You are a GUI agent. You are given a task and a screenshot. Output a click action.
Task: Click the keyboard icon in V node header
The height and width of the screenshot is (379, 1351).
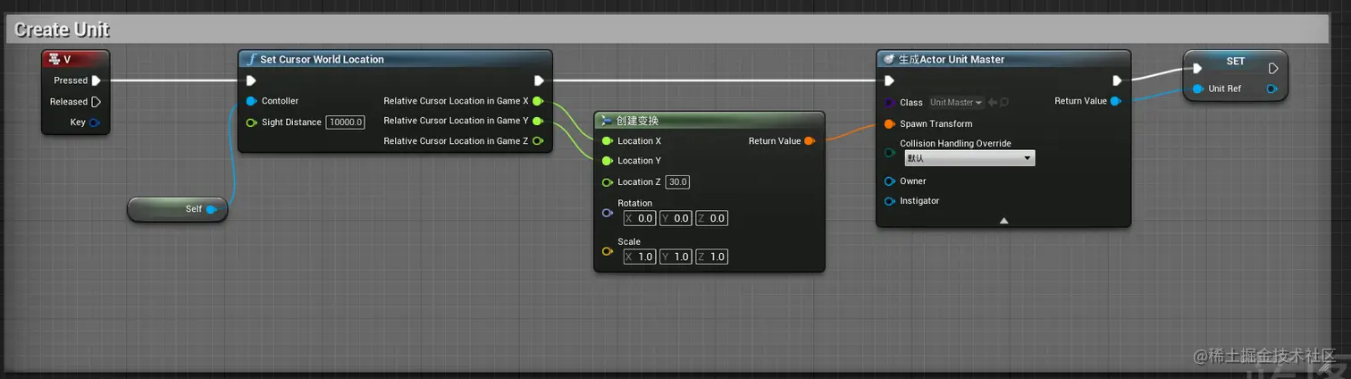pyautogui.click(x=54, y=60)
